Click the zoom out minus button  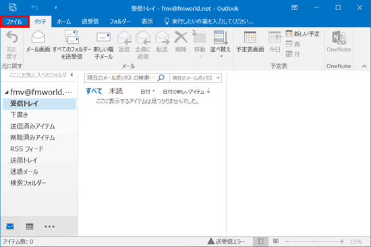(287, 242)
